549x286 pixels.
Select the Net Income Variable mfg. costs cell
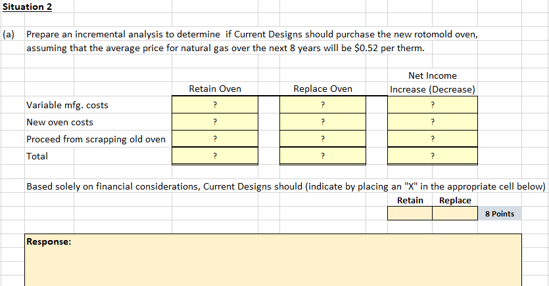[433, 105]
